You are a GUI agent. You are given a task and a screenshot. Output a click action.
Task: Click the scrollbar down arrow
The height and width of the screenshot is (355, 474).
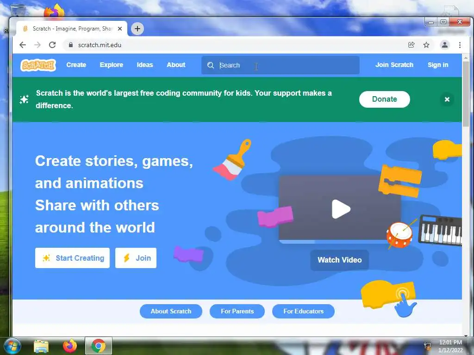click(466, 335)
